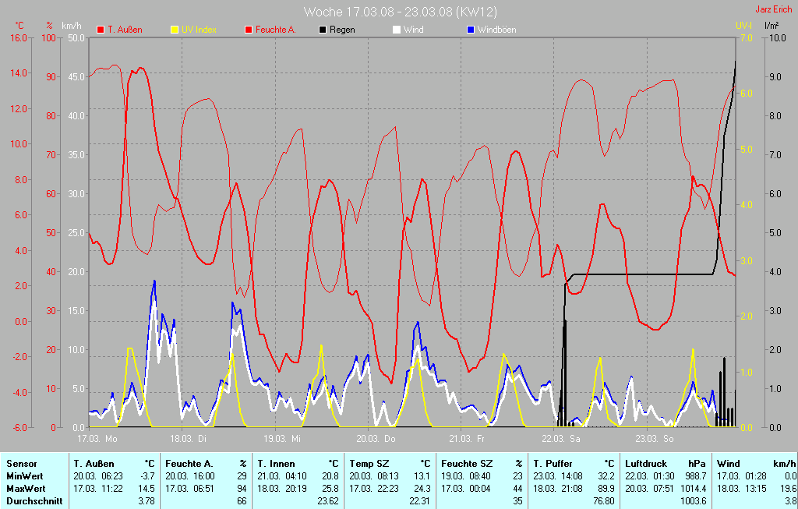
Task: Click the T. Außen column header in table
Action: coord(94,464)
